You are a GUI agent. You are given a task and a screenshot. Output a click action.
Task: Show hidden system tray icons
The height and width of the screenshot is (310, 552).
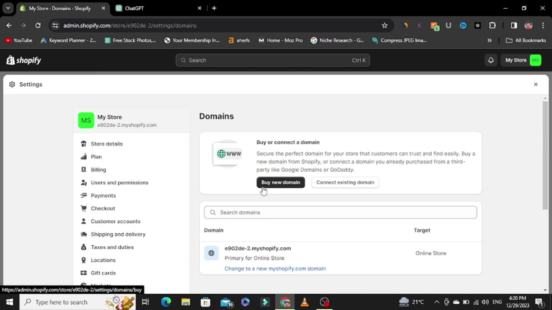pos(436,302)
